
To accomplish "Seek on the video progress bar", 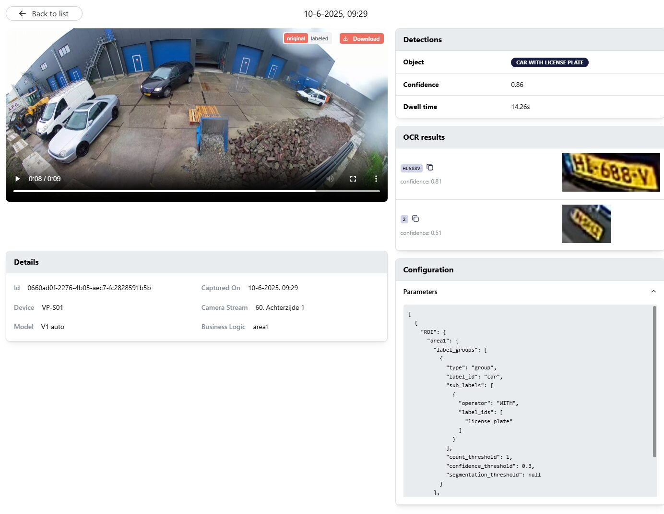I will 196,191.
